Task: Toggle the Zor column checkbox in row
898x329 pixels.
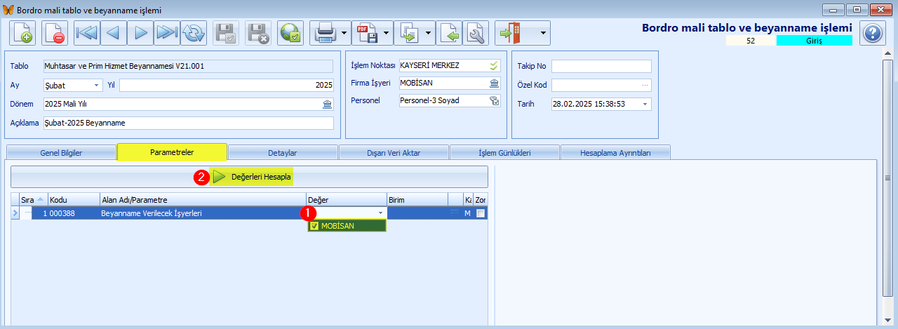Action: [x=481, y=213]
